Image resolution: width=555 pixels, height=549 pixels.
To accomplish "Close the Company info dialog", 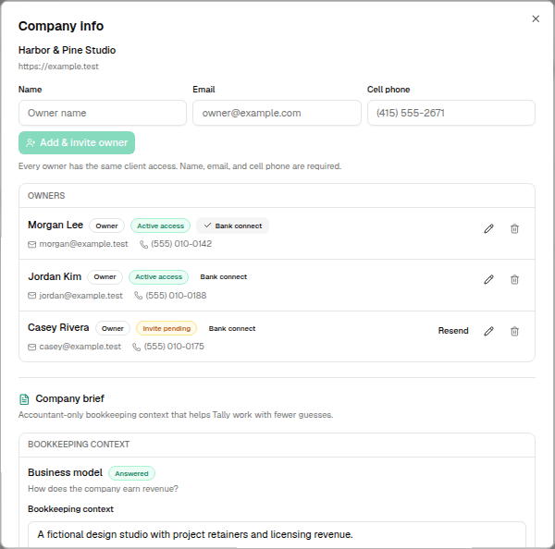I will (536, 18).
